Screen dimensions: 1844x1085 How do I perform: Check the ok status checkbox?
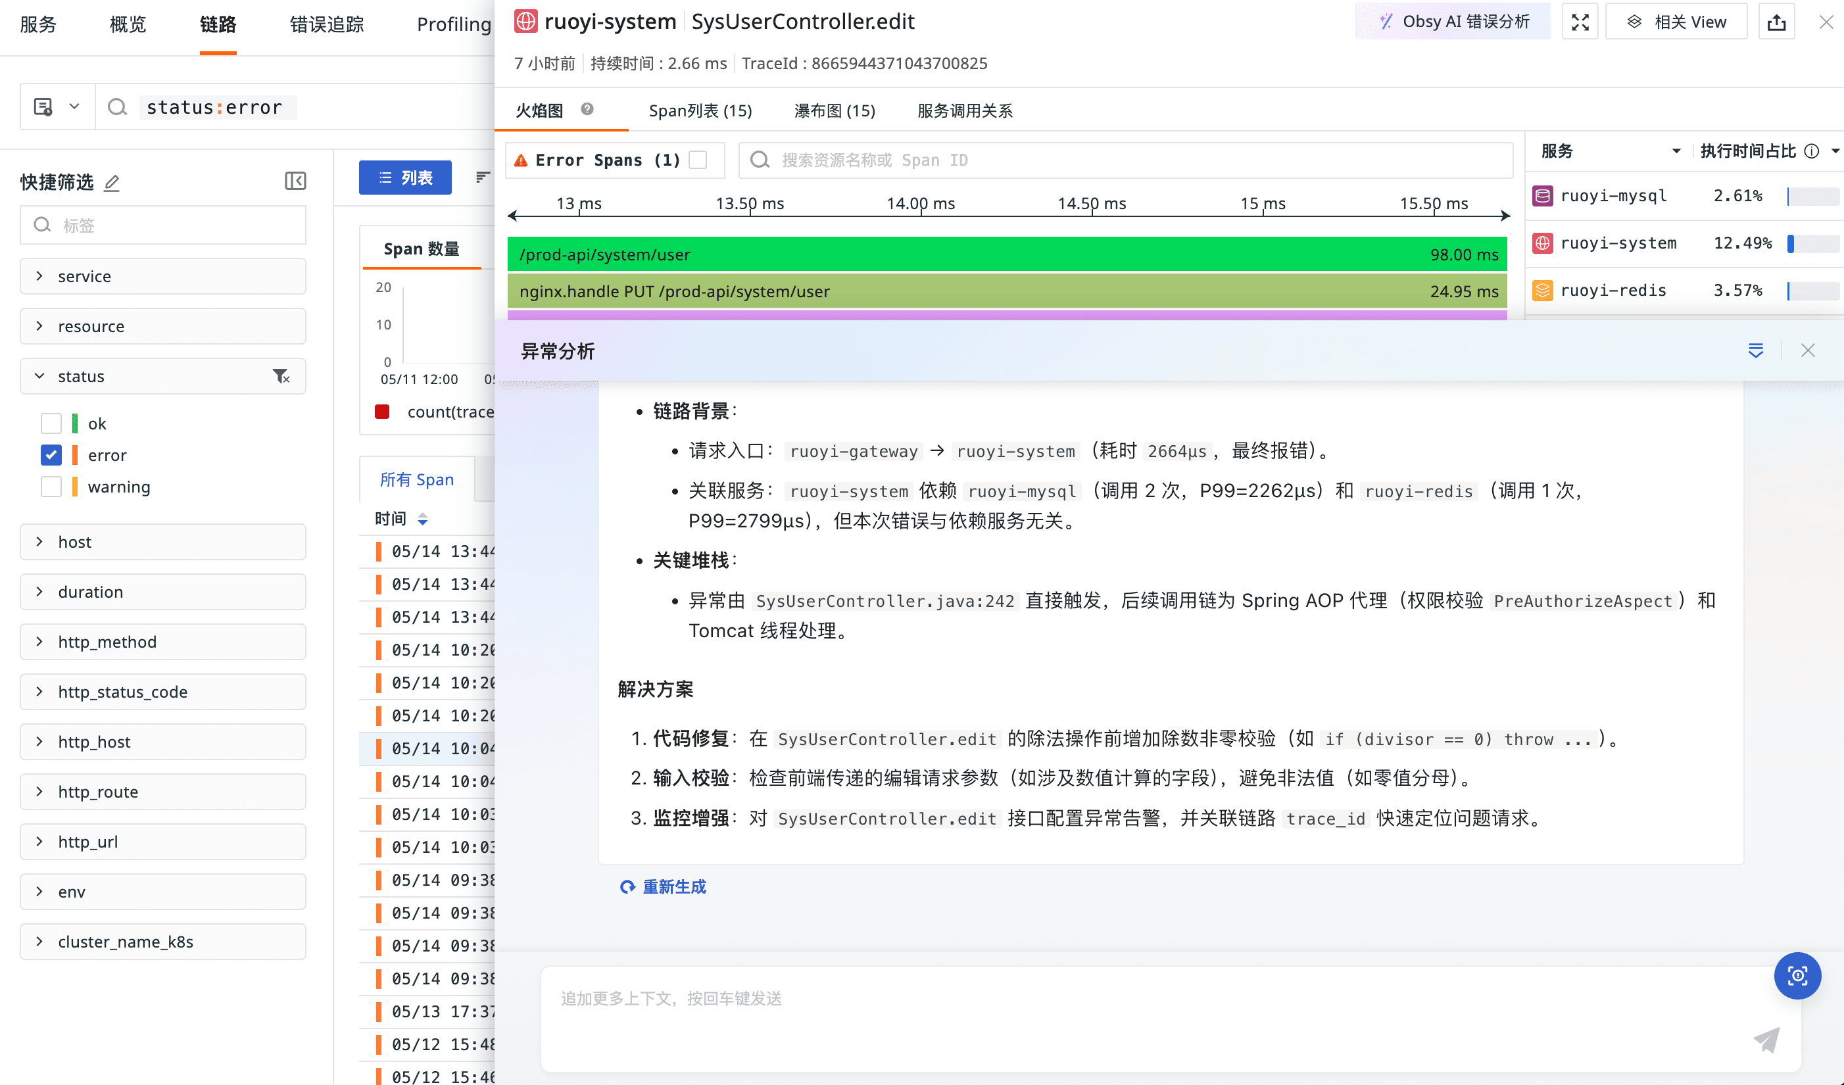click(x=51, y=423)
